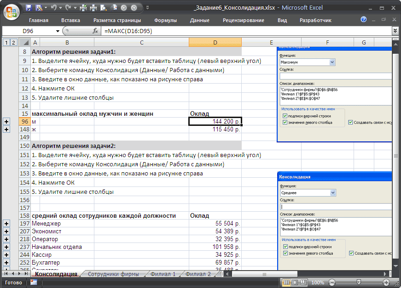Expand the group for Менеджер row 197
The height and width of the screenshot is (288, 401).
tap(6, 224)
